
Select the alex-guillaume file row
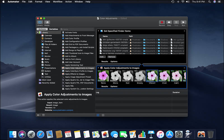[142, 40]
